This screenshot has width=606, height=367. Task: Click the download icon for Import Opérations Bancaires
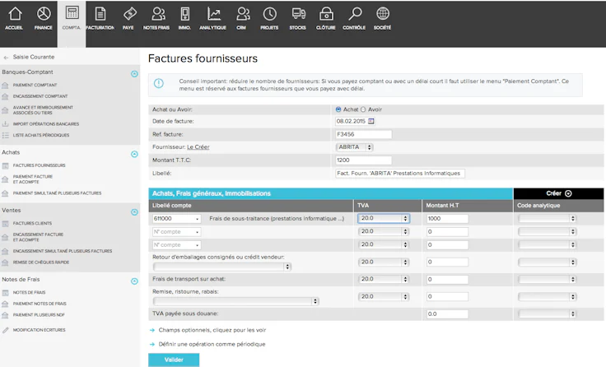[x=6, y=124]
